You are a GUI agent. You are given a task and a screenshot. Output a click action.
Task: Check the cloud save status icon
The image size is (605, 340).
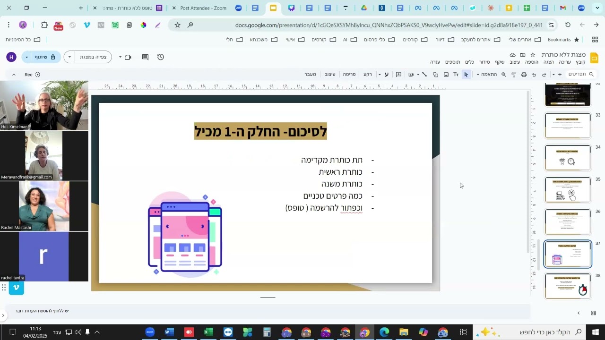click(512, 55)
